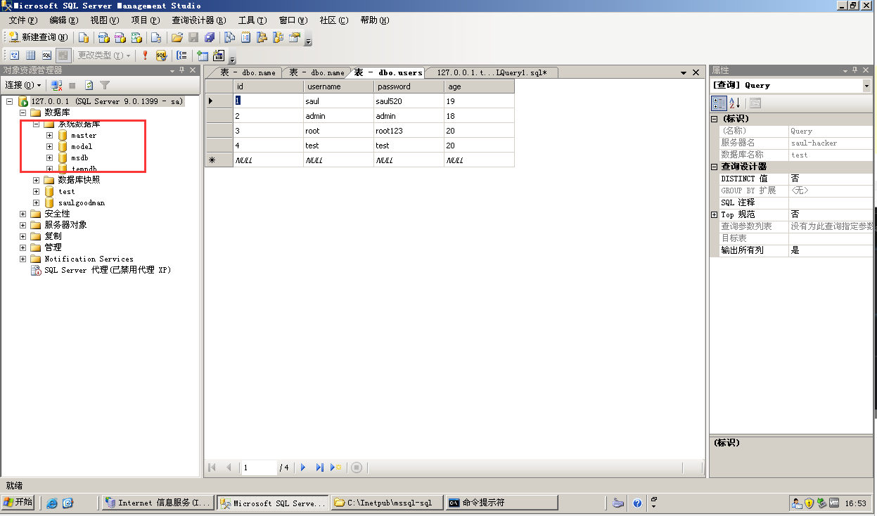Viewport: 877px width, 516px height.
Task: Click the Disconnect icon in Object Explorer
Action: (x=57, y=85)
